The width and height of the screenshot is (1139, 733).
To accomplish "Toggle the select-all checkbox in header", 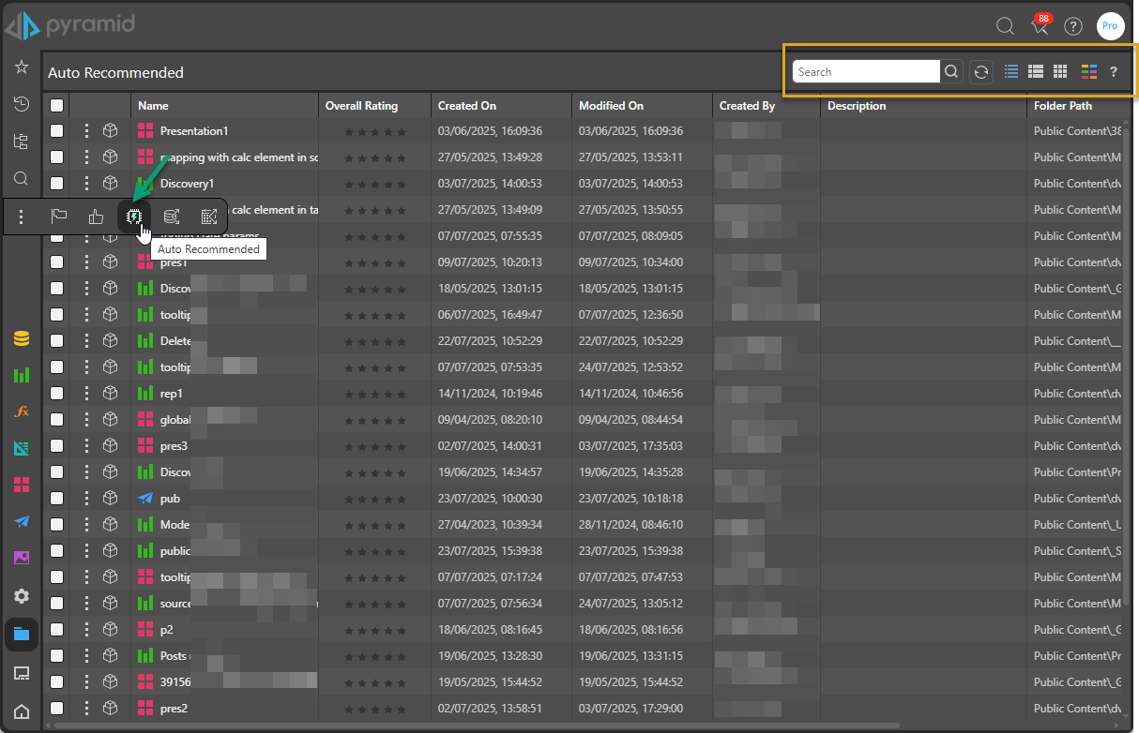I will coord(57,106).
